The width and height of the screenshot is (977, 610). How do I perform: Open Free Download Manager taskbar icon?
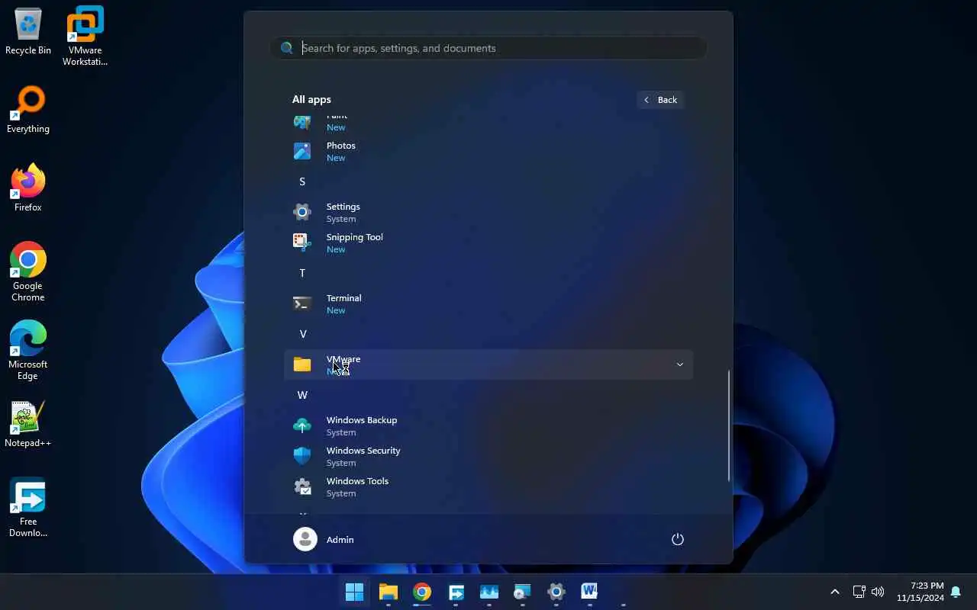pyautogui.click(x=456, y=592)
